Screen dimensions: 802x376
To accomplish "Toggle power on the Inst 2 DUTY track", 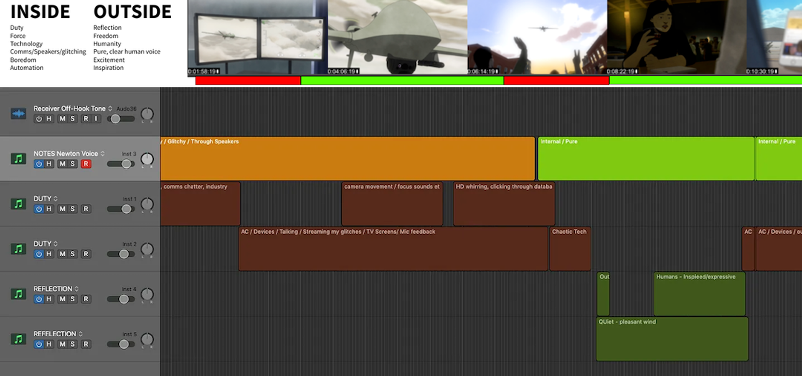I will point(39,254).
